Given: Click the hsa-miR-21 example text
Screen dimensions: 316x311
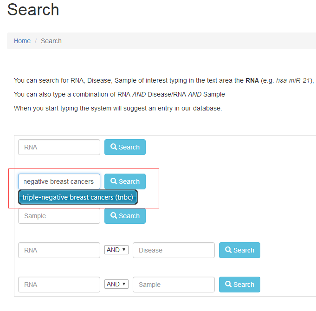Looking at the screenshot, I should coord(295,80).
